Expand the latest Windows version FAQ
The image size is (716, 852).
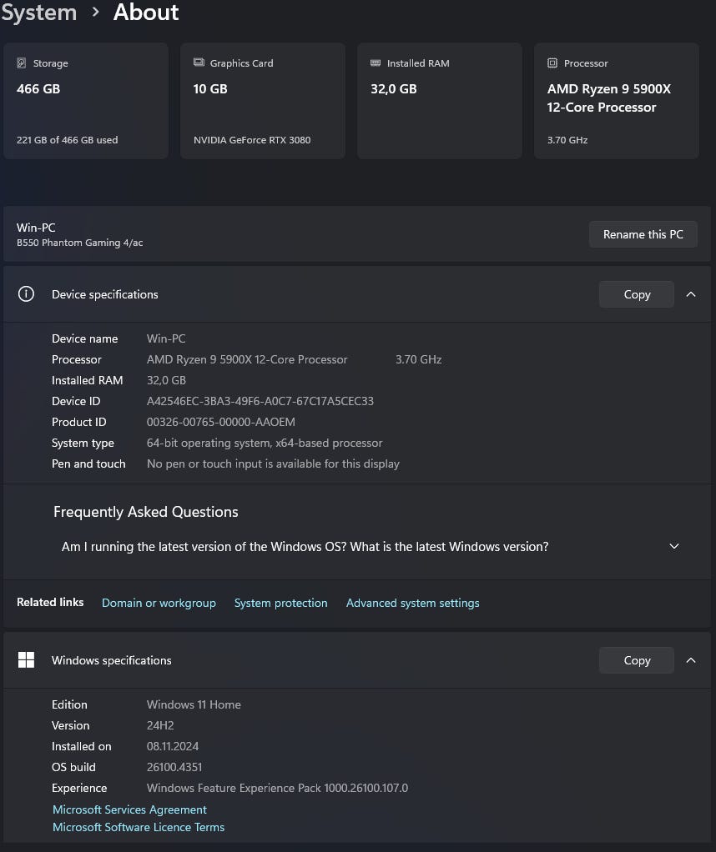[674, 547]
